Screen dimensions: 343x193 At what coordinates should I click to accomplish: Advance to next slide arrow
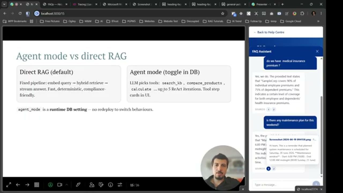tap(27, 185)
